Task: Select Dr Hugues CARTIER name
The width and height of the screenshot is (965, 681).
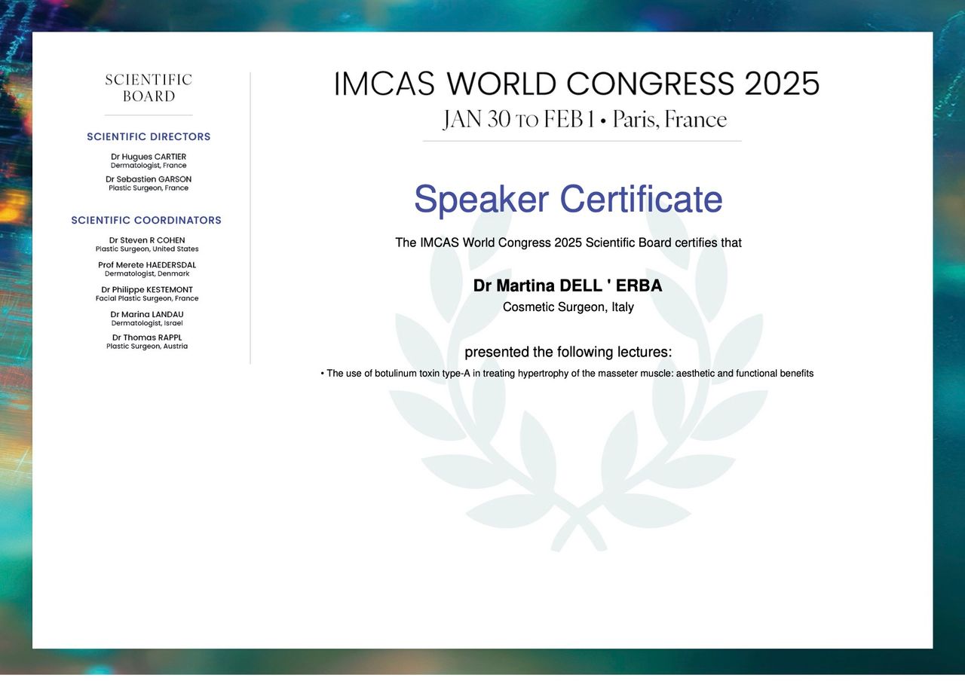Action: point(149,157)
